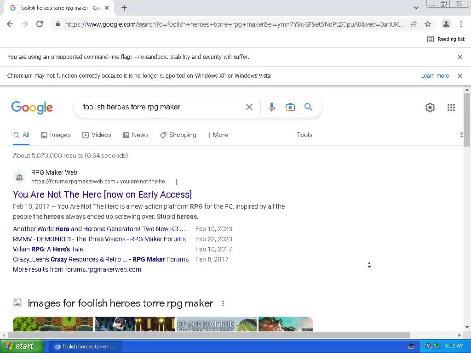Open a new browser tab

[124, 8]
